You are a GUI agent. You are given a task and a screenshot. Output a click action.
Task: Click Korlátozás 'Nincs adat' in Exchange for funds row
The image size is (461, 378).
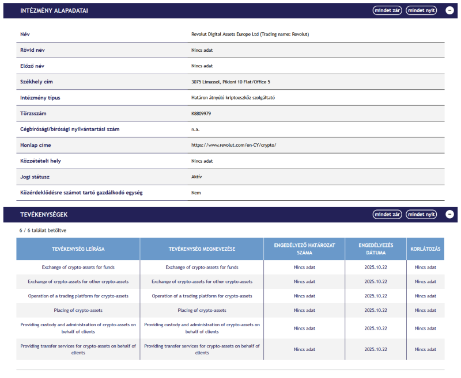click(425, 268)
